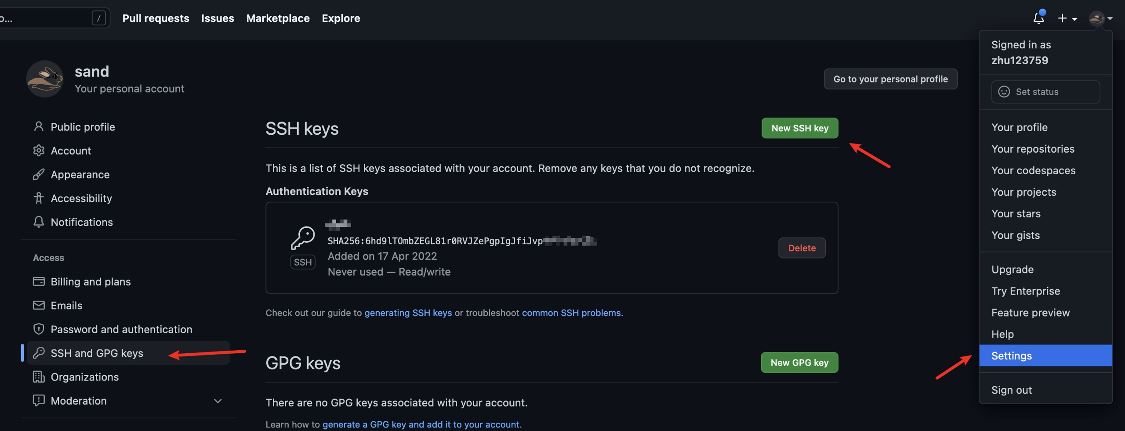Click Sign out in user menu

pyautogui.click(x=1045, y=390)
